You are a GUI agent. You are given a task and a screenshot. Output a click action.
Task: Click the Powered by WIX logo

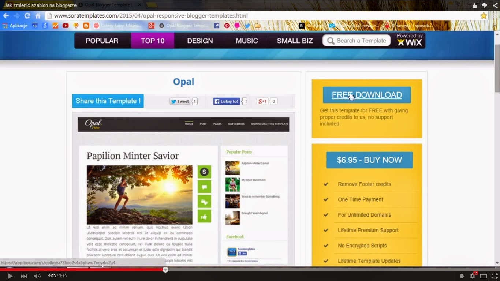coord(410,40)
